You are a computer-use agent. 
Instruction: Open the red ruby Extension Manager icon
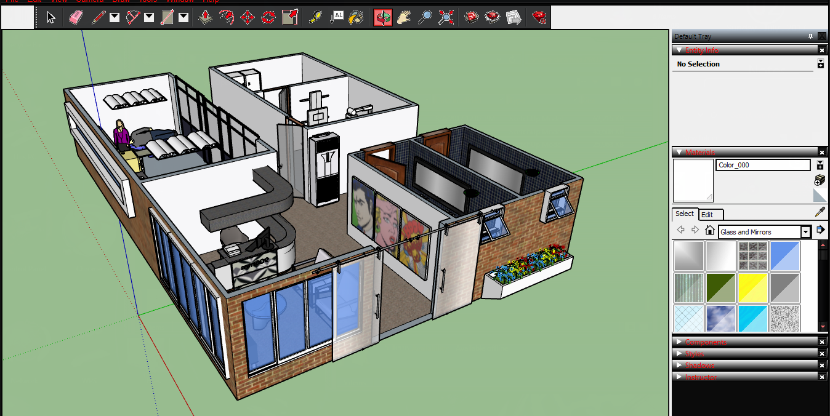(539, 17)
